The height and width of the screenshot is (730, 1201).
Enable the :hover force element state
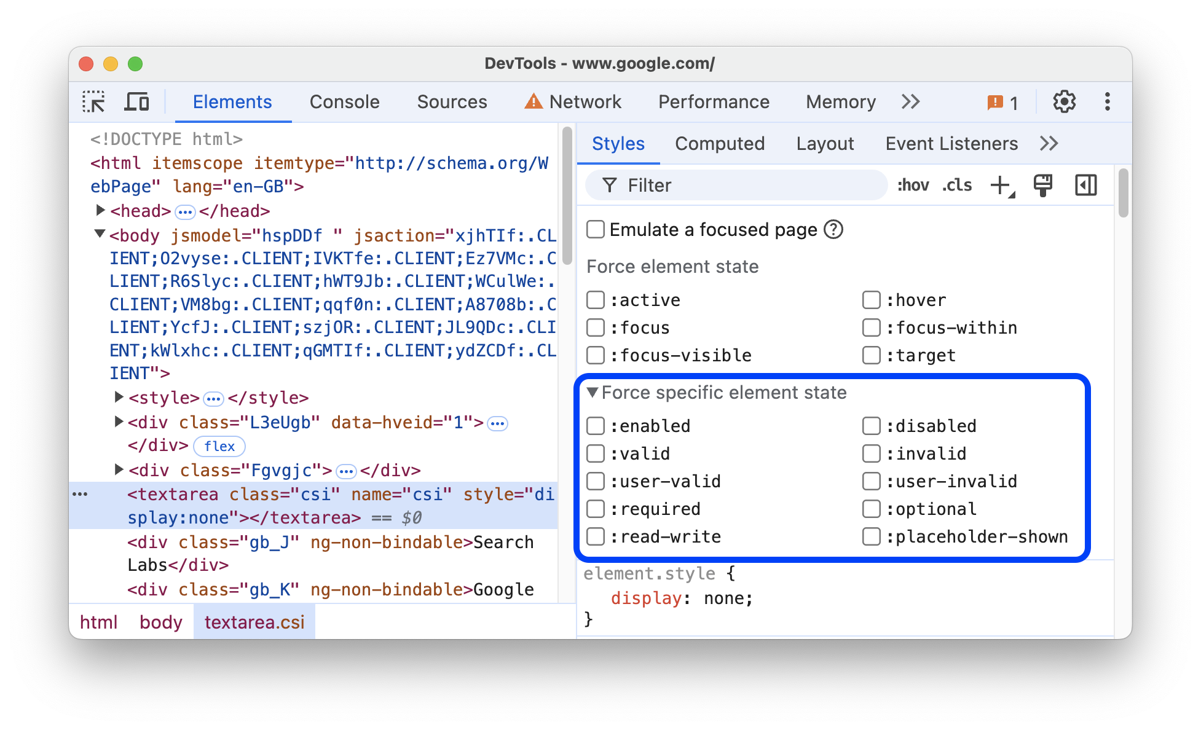[x=867, y=299]
